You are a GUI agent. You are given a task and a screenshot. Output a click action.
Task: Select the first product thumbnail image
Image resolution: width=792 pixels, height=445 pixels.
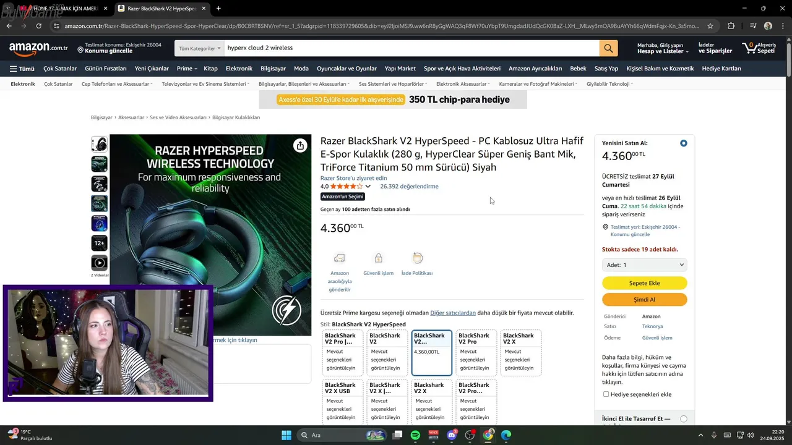pyautogui.click(x=99, y=144)
